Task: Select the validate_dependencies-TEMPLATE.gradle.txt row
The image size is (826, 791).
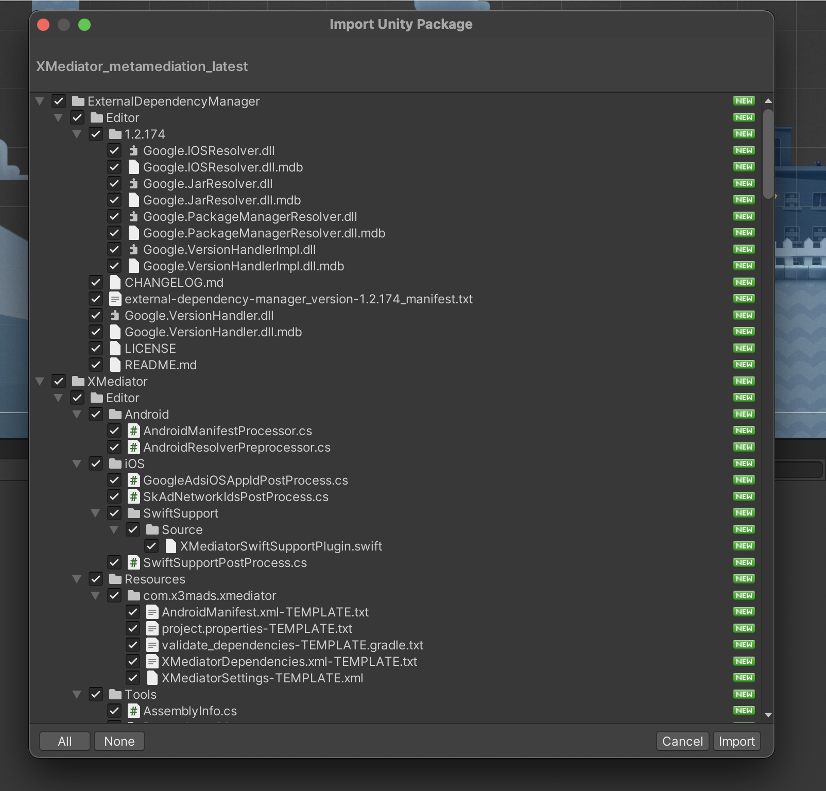Action: click(x=397, y=645)
